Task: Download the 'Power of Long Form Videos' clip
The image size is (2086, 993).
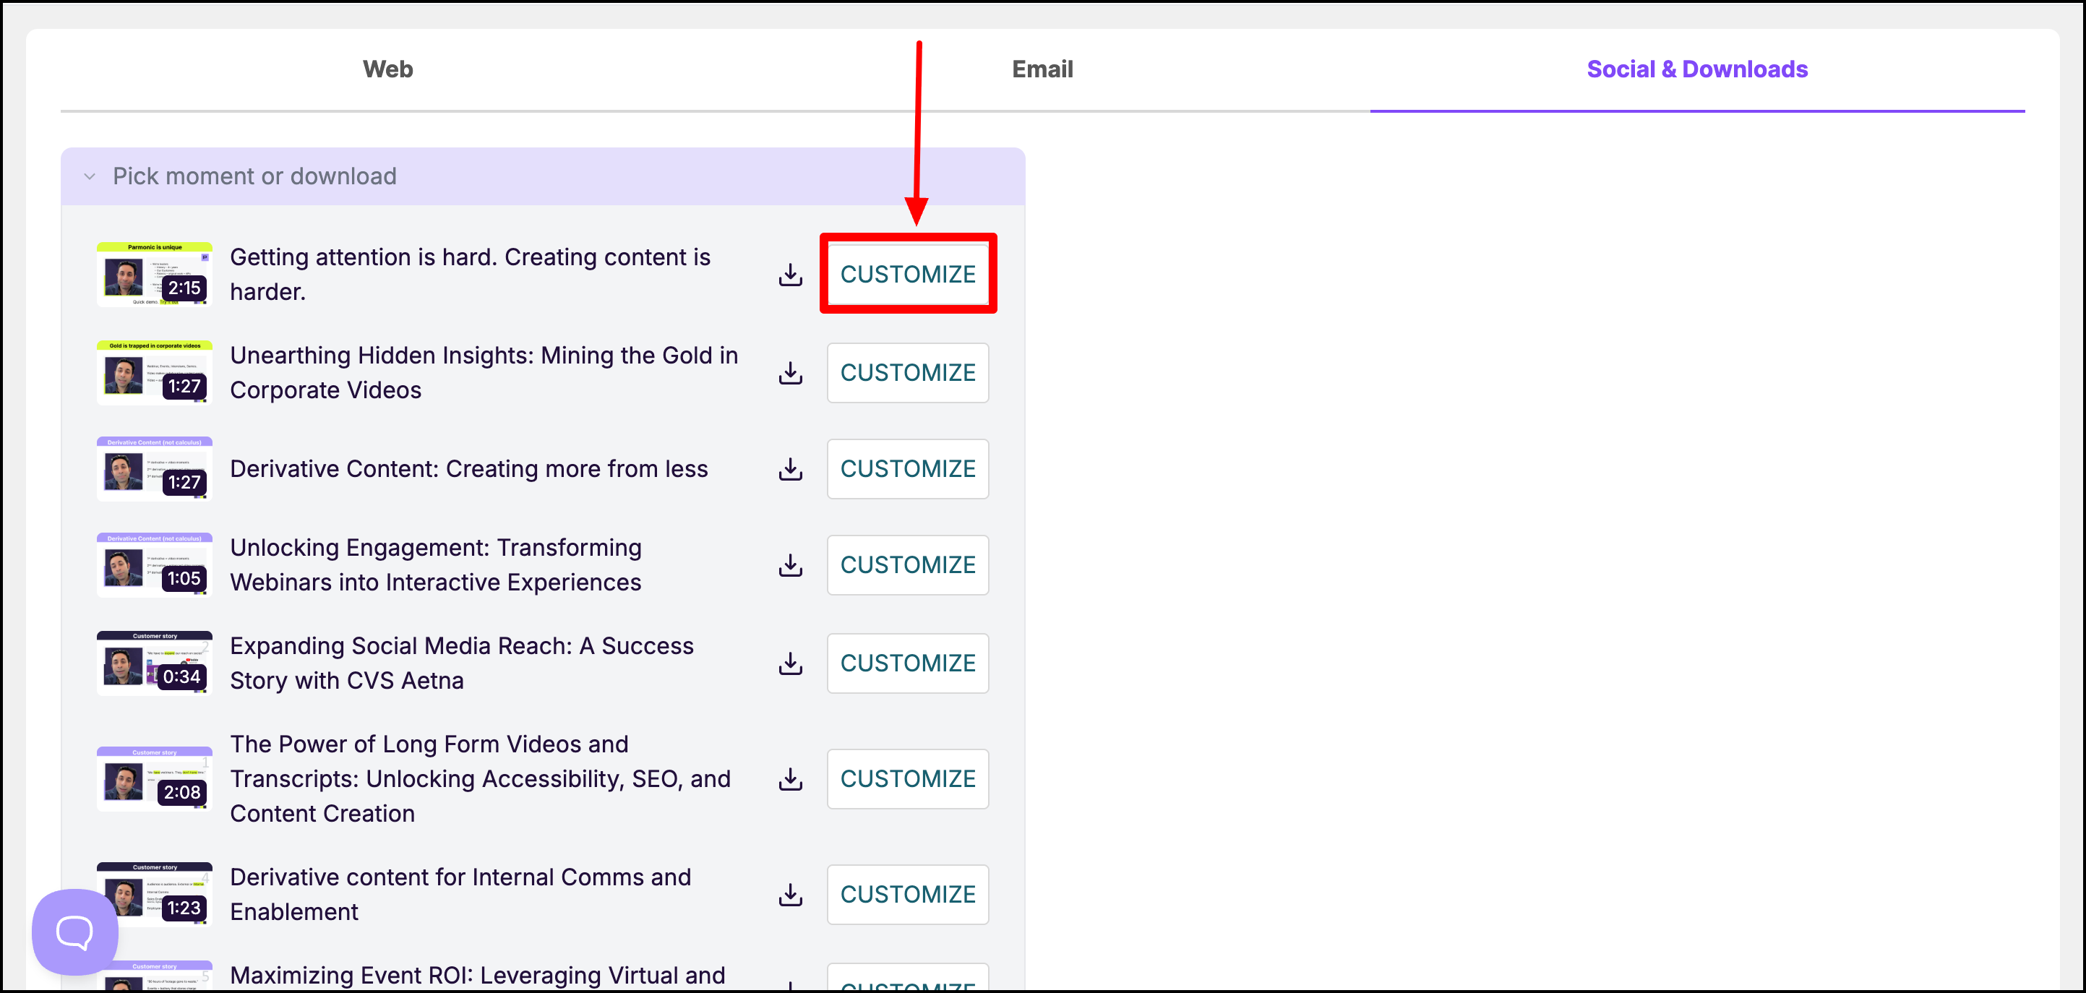Action: point(790,779)
